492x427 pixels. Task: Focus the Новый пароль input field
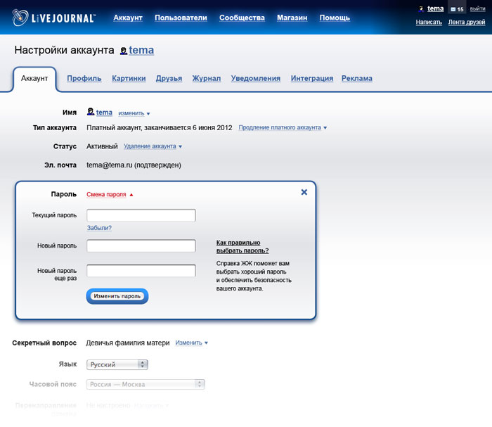141,246
